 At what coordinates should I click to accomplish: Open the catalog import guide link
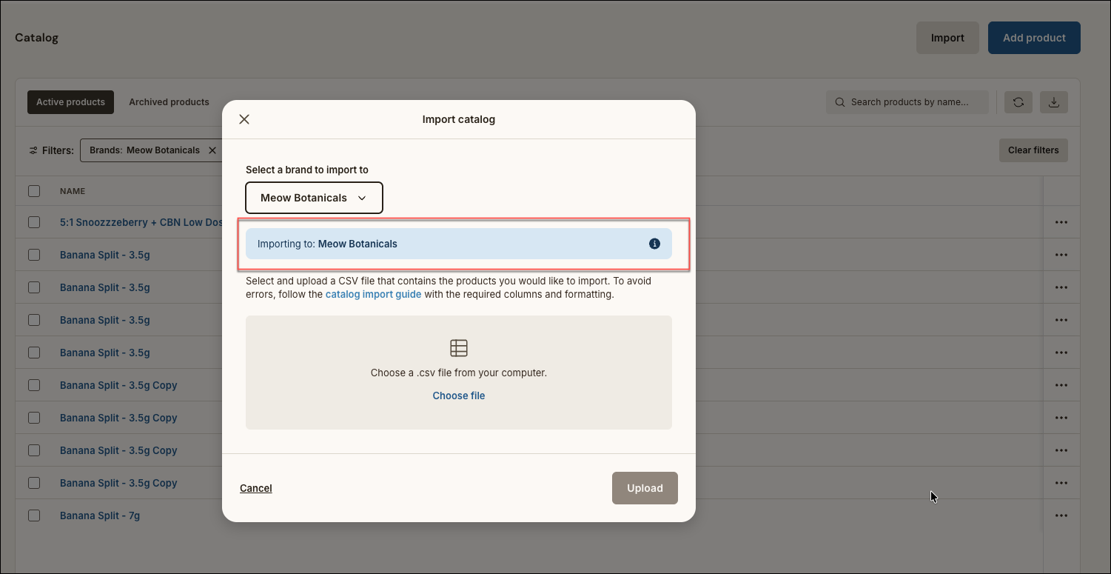373,294
